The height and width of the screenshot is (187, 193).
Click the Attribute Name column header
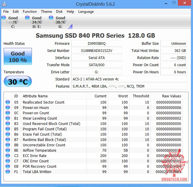pyautogui.click(x=54, y=96)
